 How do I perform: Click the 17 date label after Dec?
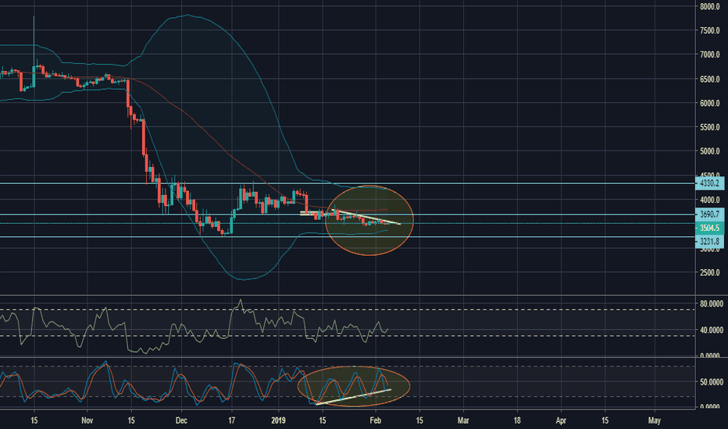point(231,420)
